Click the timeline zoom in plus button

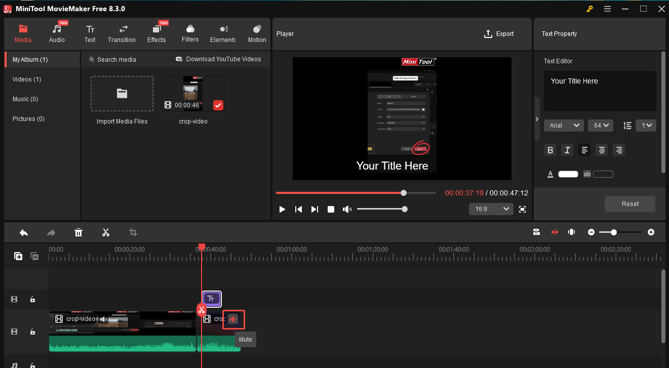(651, 232)
